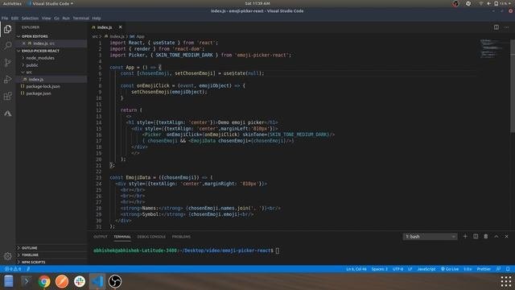The height and width of the screenshot is (290, 515).
Task: Switch to the Debug Console tab
Action: [151, 237]
